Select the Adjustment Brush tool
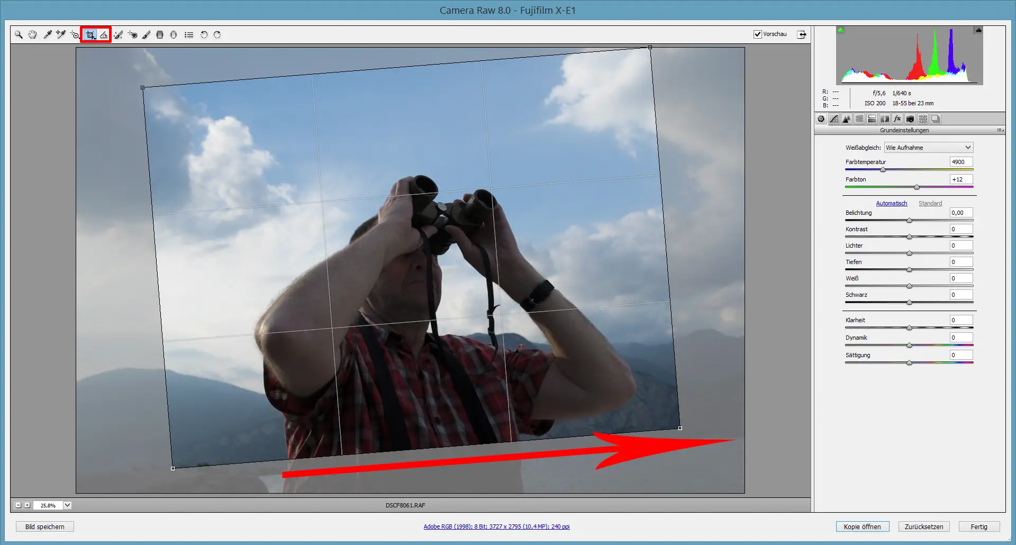This screenshot has width=1016, height=545. point(147,34)
